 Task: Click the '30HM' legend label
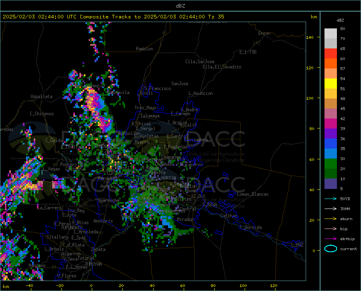point(345,209)
